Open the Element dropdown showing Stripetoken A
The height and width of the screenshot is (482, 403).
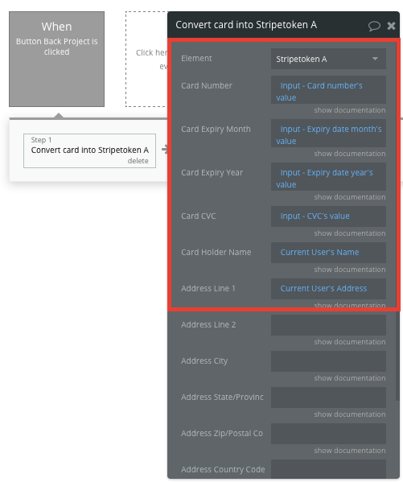click(328, 59)
